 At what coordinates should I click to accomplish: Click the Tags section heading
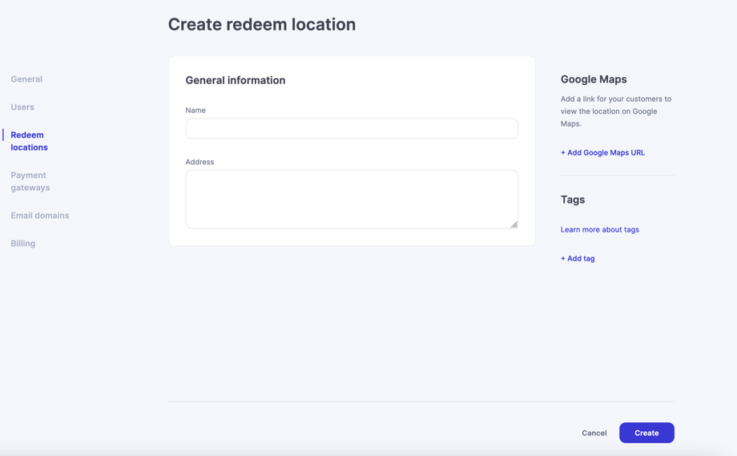click(x=573, y=200)
